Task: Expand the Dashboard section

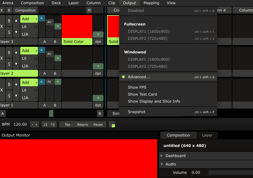Action: 175,156
